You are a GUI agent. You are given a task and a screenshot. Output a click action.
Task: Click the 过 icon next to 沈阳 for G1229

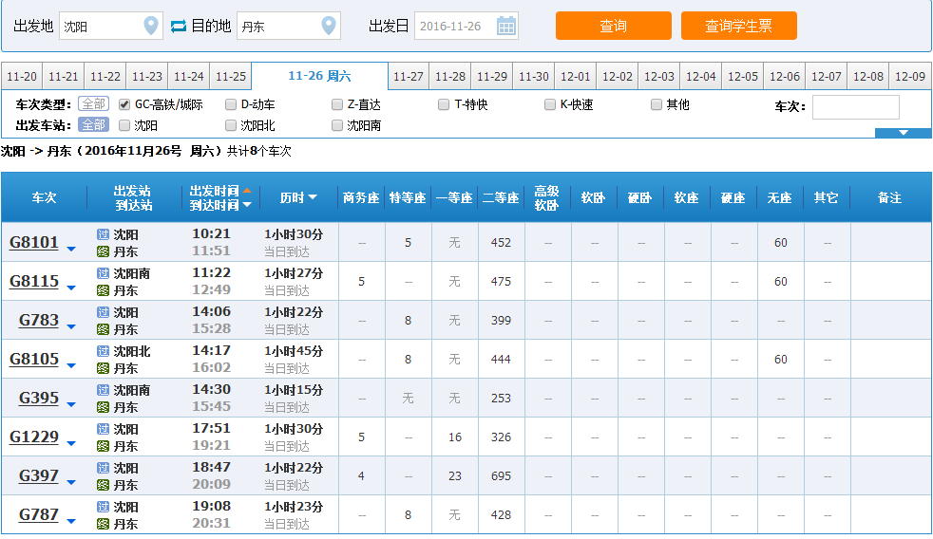click(103, 429)
